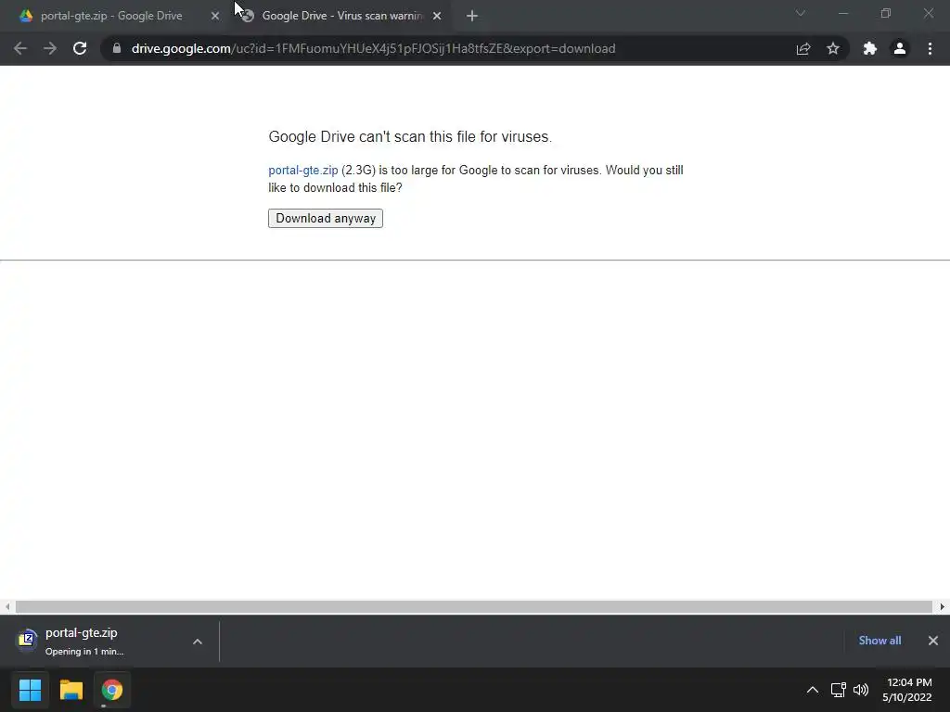
Task: Reload the current page
Action: (x=80, y=48)
